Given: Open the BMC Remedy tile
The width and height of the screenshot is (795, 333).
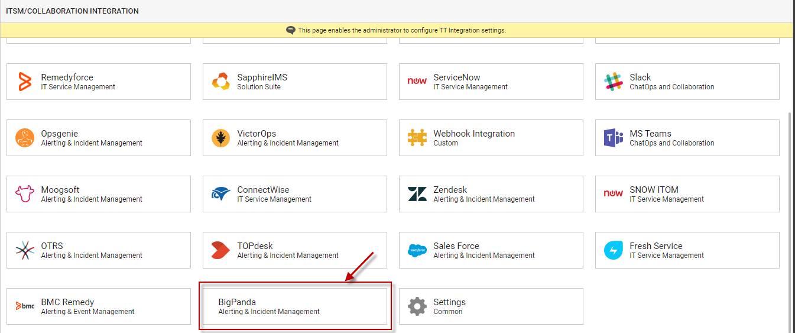Looking at the screenshot, I should point(99,306).
